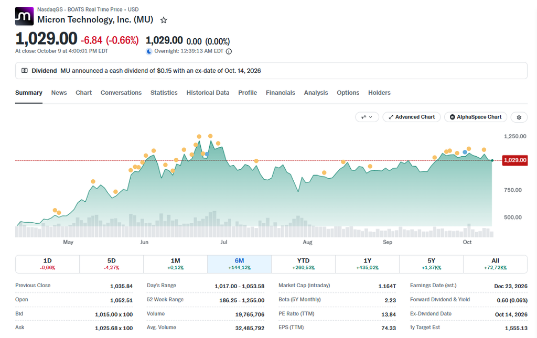Click the blue event marker near Oct

tap(465, 152)
